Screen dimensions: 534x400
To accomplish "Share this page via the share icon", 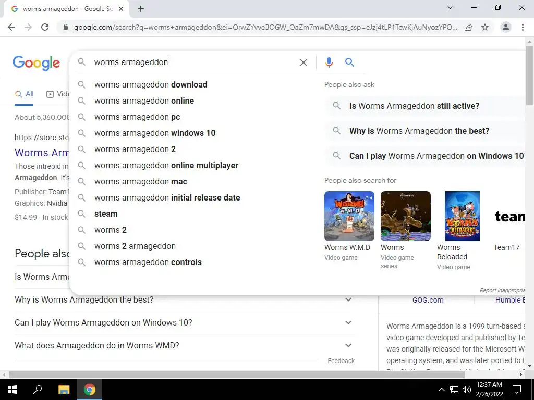I will (468, 27).
